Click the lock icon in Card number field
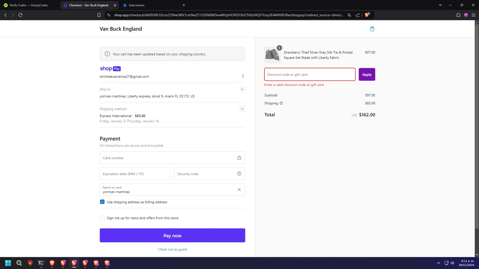 pos(239,158)
